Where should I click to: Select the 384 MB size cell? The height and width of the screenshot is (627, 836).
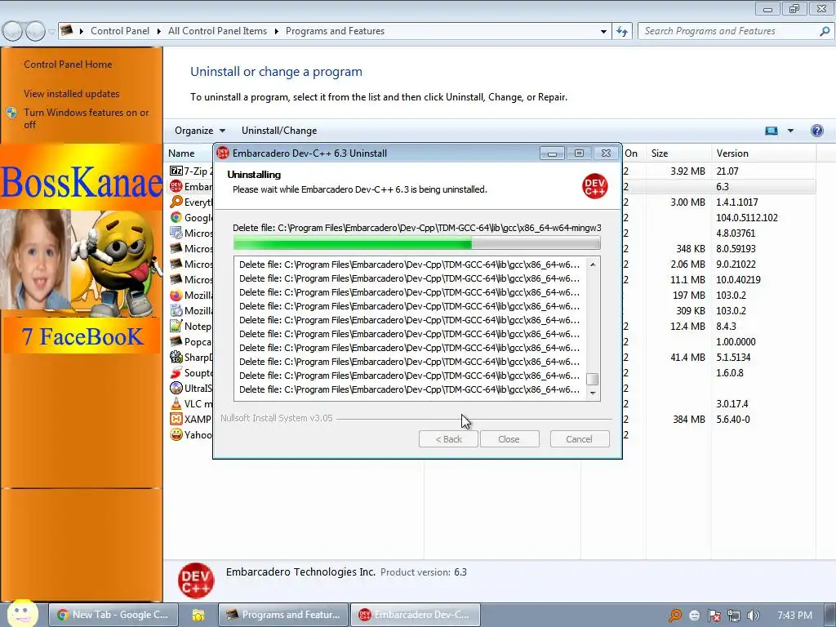click(x=689, y=419)
